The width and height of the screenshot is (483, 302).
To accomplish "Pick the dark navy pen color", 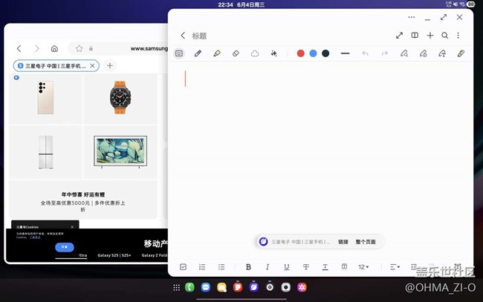I will click(325, 53).
